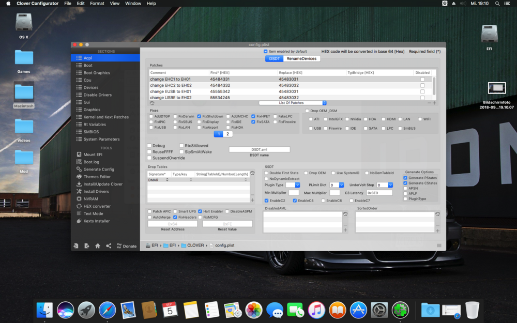Toggle the Halt Enabler checkbox
517x323 pixels.
coord(200,211)
